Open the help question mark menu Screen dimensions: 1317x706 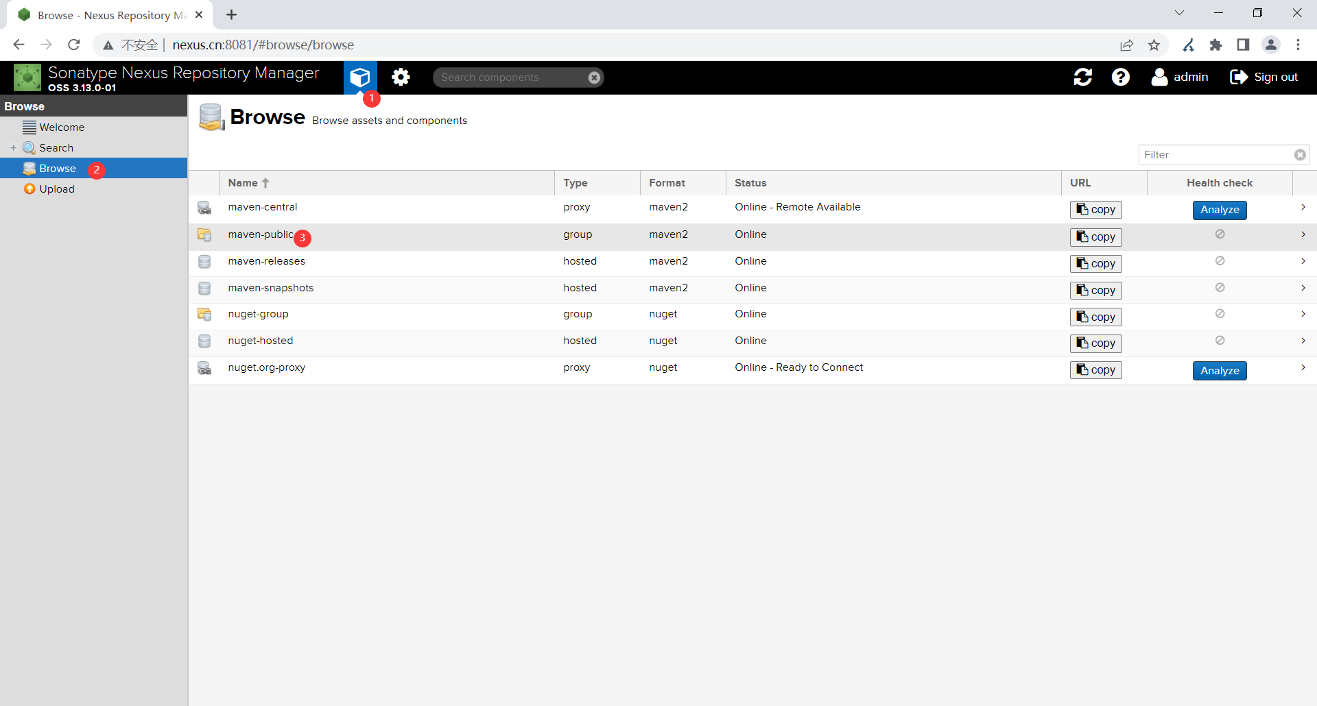click(x=1121, y=77)
